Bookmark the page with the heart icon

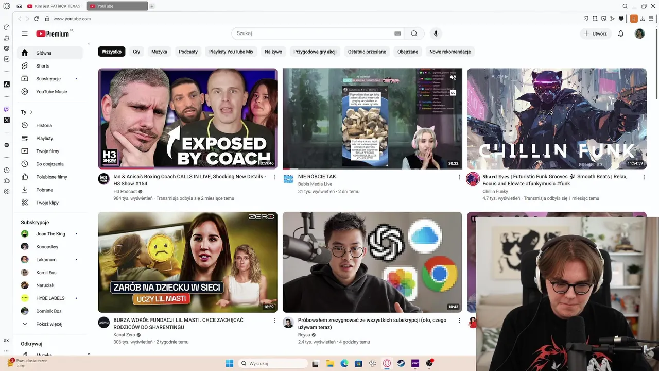[x=621, y=19]
